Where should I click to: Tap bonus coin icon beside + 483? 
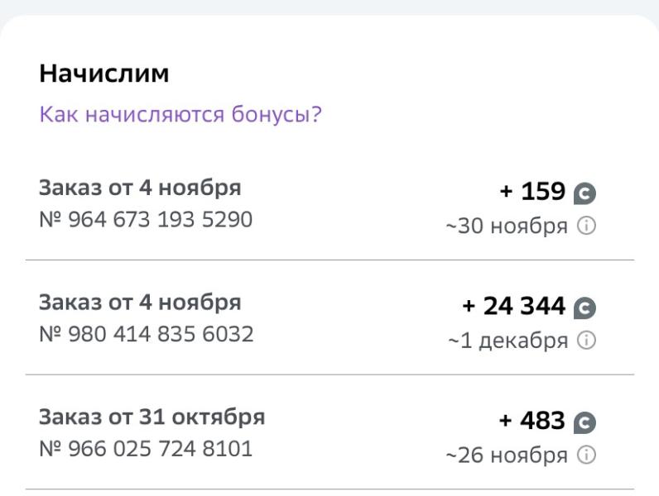(x=585, y=422)
